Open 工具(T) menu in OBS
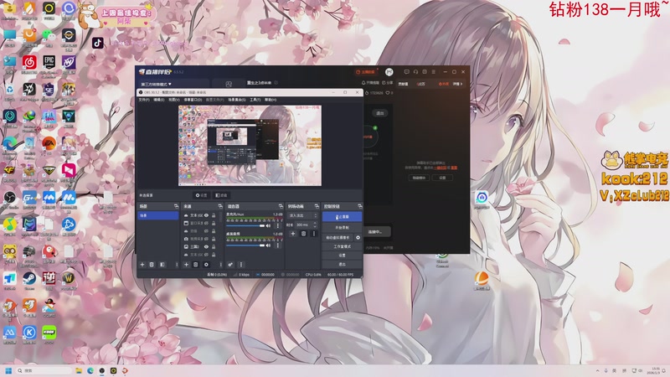670x377 pixels. [x=255, y=100]
